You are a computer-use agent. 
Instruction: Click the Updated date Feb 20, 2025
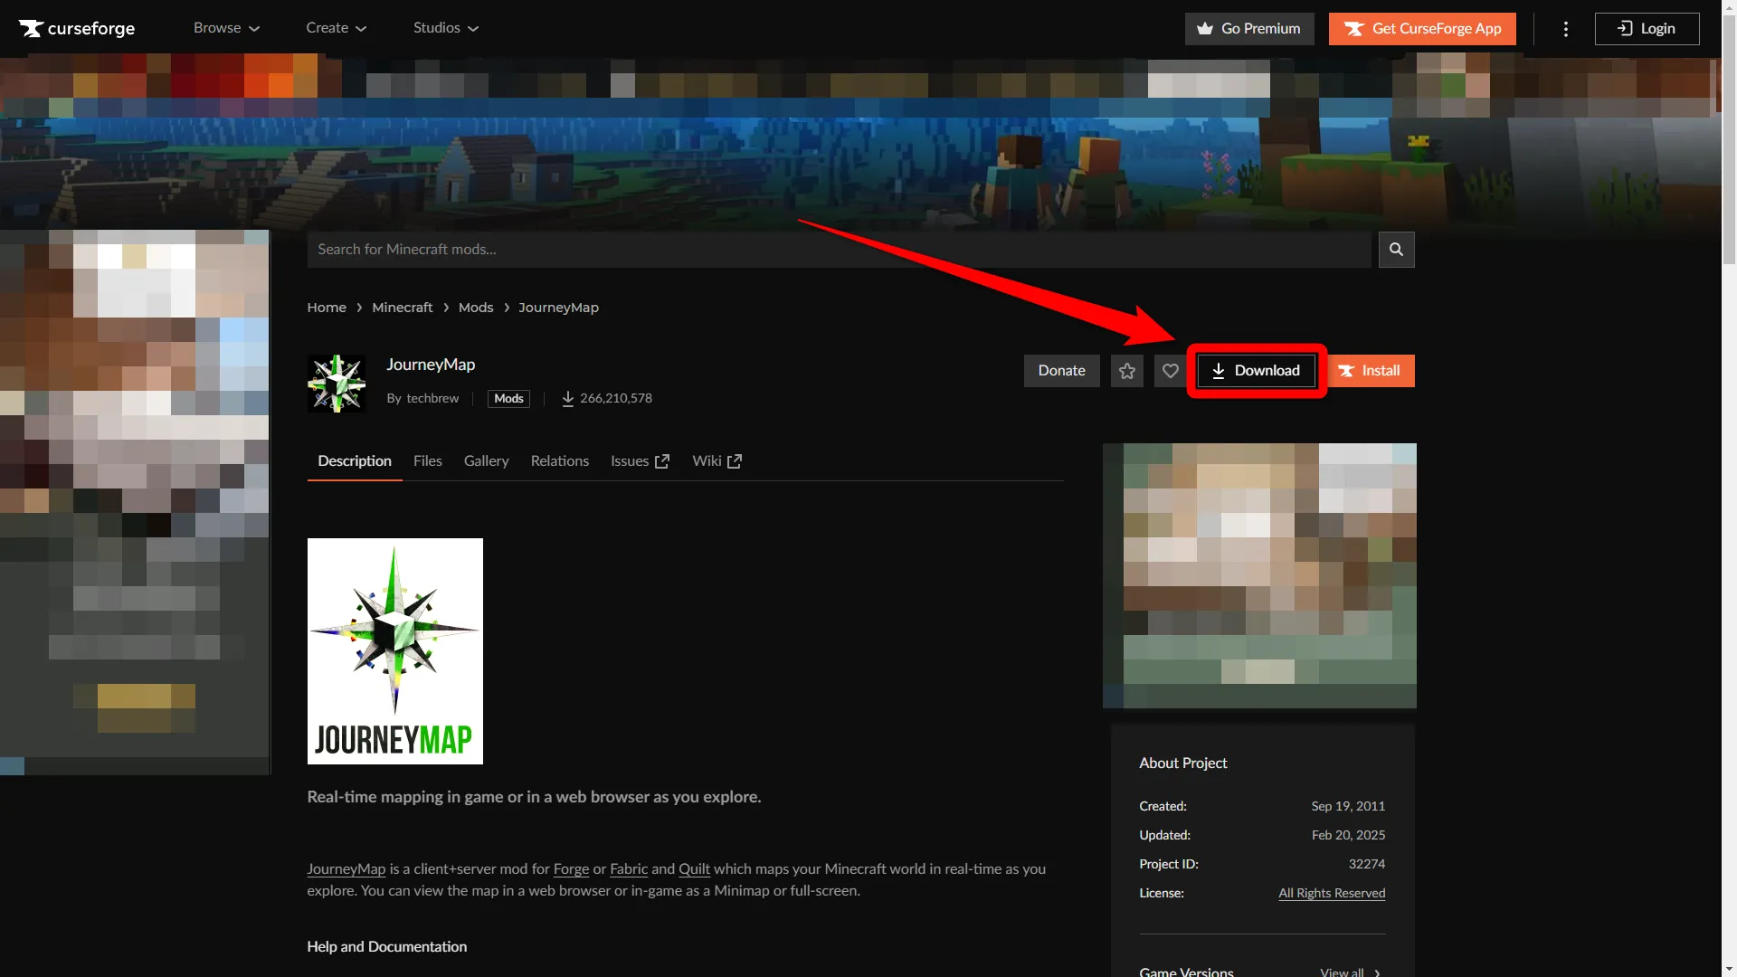pos(1348,835)
